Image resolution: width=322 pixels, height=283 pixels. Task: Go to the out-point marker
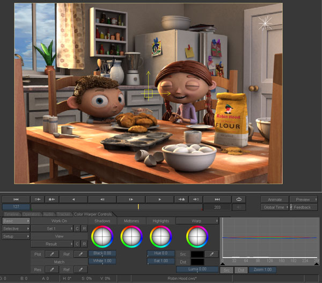196,199
